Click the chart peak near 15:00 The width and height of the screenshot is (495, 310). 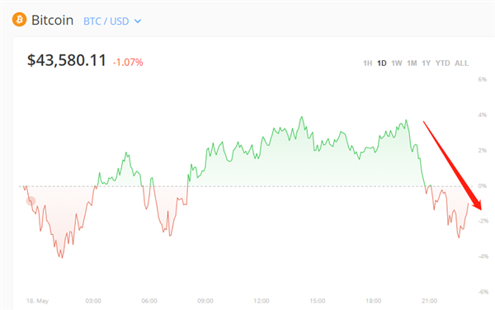(302, 117)
